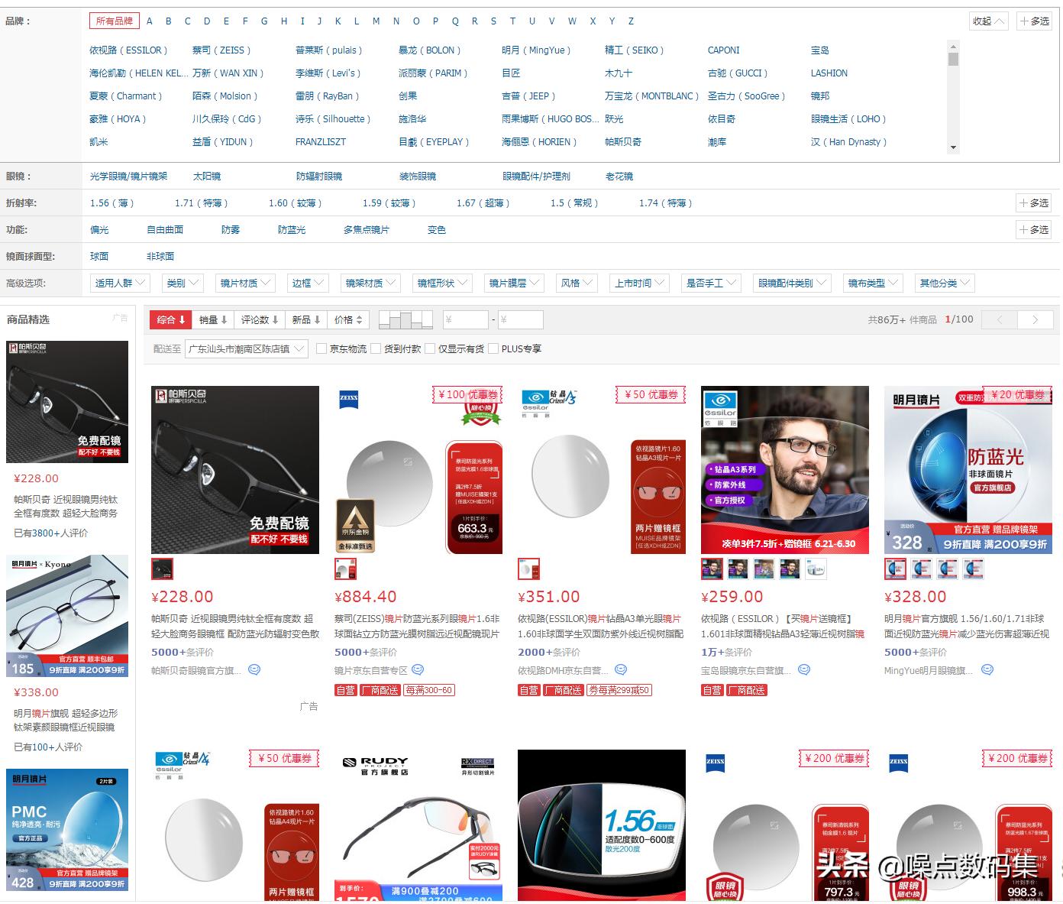Select 非球面 lens surface type
The width and height of the screenshot is (1063, 904).
tap(160, 257)
